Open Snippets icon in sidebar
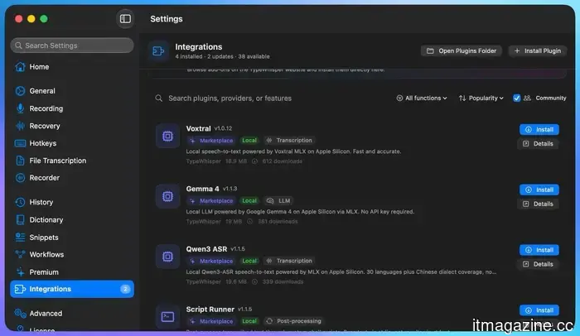Viewport: 580px width, 336px height. 21,237
